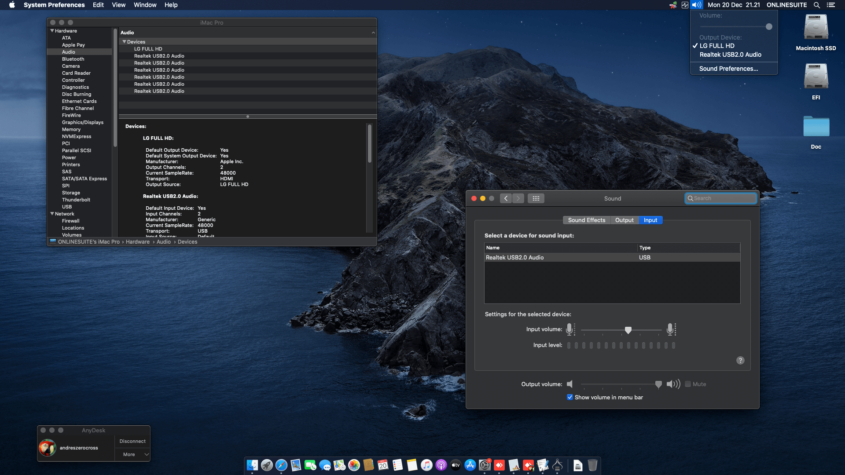Click the forward arrow in Sound window
Viewport: 845px width, 475px height.
518,198
